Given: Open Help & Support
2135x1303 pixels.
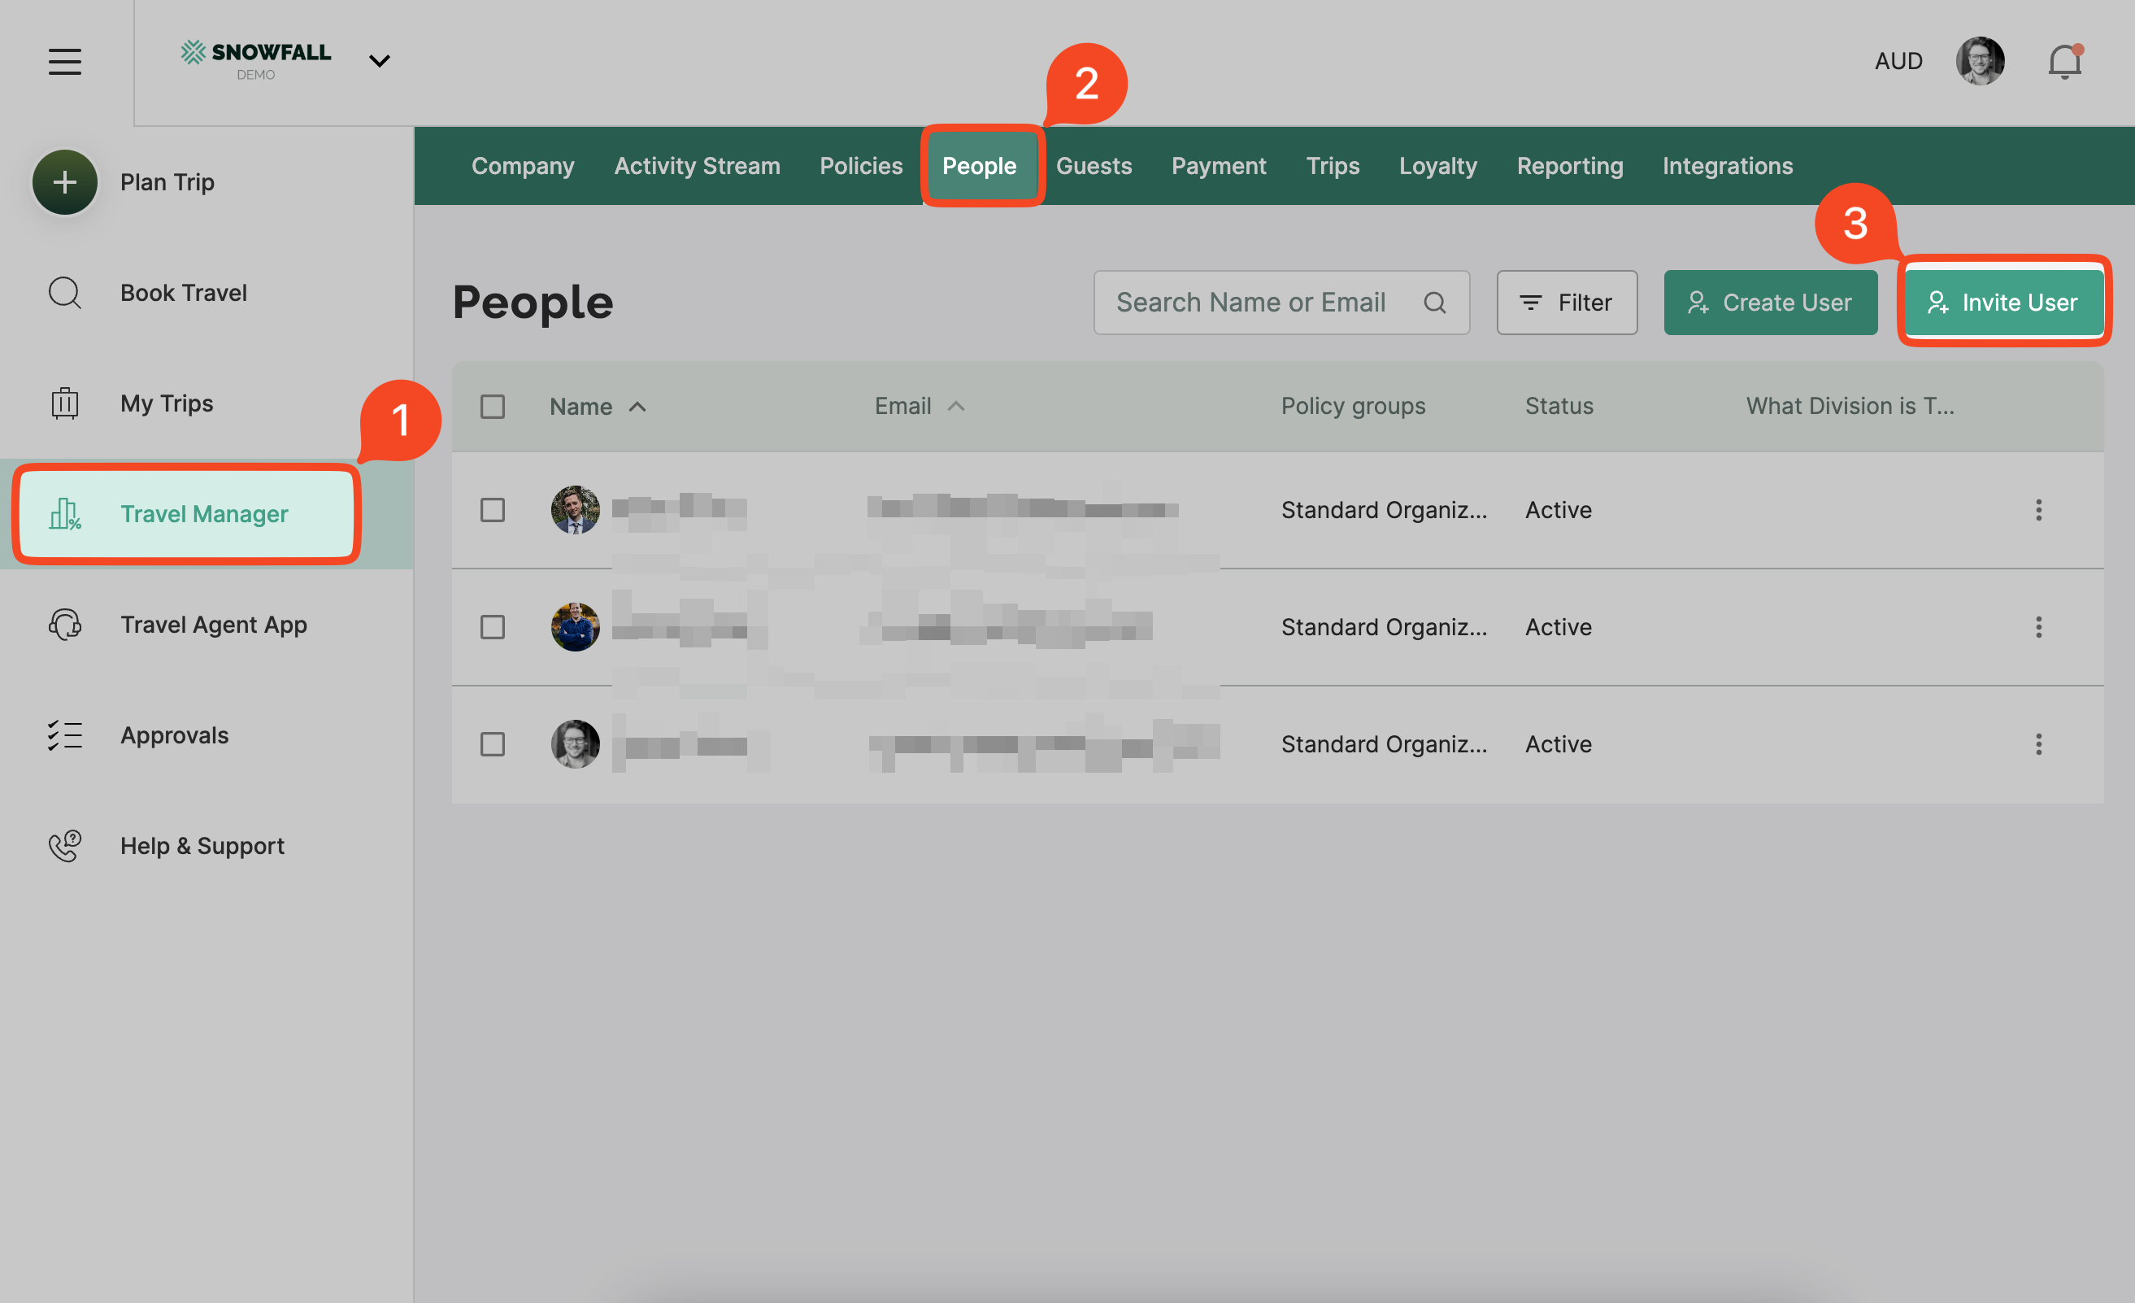Looking at the screenshot, I should [202, 845].
